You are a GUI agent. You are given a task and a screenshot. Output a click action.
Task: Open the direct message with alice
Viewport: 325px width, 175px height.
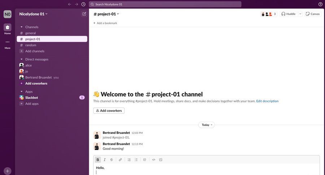(52, 65)
